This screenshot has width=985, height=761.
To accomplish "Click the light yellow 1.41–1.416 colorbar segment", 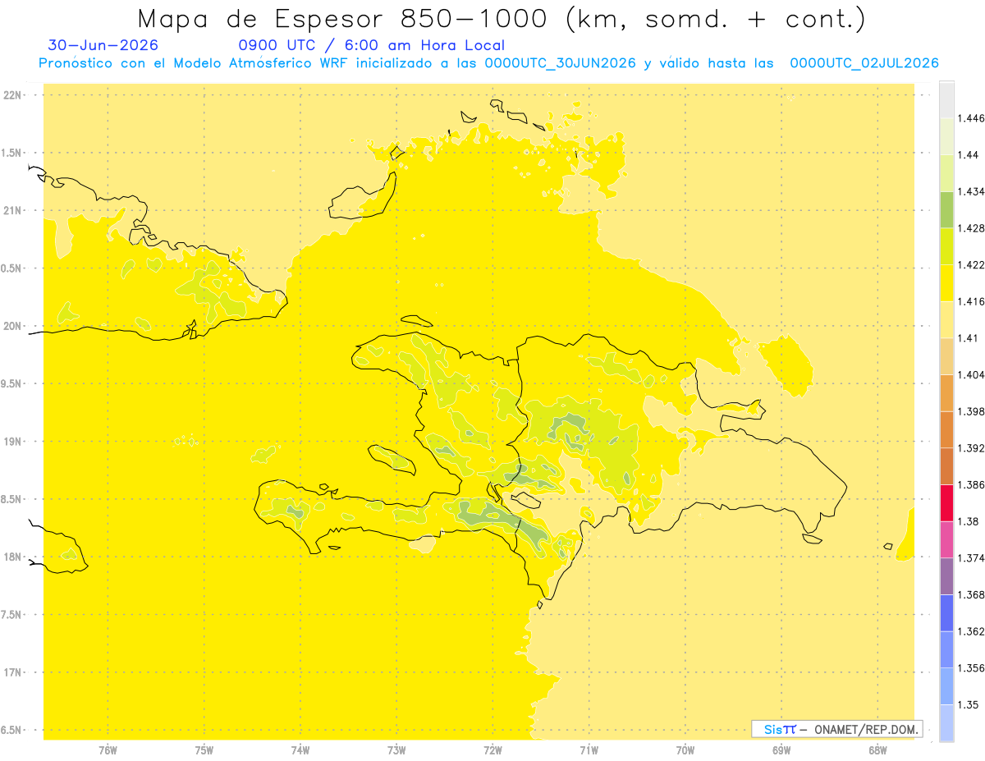I will pyautogui.click(x=946, y=319).
